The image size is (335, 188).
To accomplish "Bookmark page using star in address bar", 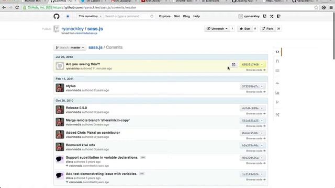I will click(x=316, y=7).
